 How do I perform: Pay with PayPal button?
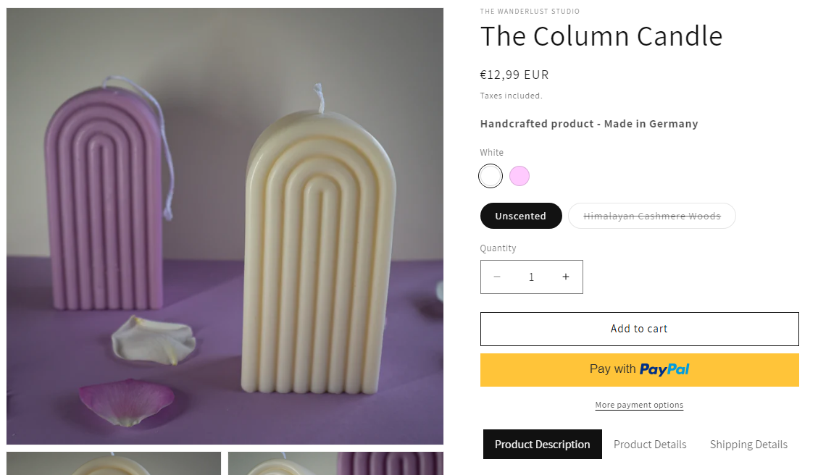point(639,370)
